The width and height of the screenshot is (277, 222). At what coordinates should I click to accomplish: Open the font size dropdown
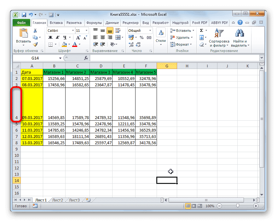coord(86,30)
